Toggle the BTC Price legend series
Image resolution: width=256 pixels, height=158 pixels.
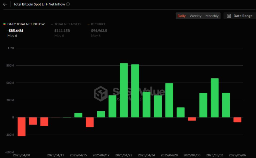(x=98, y=24)
